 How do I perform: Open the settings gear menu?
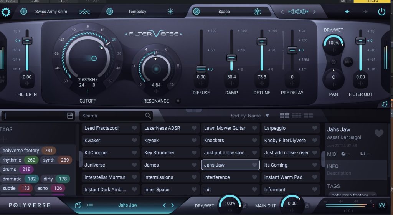[6, 12]
